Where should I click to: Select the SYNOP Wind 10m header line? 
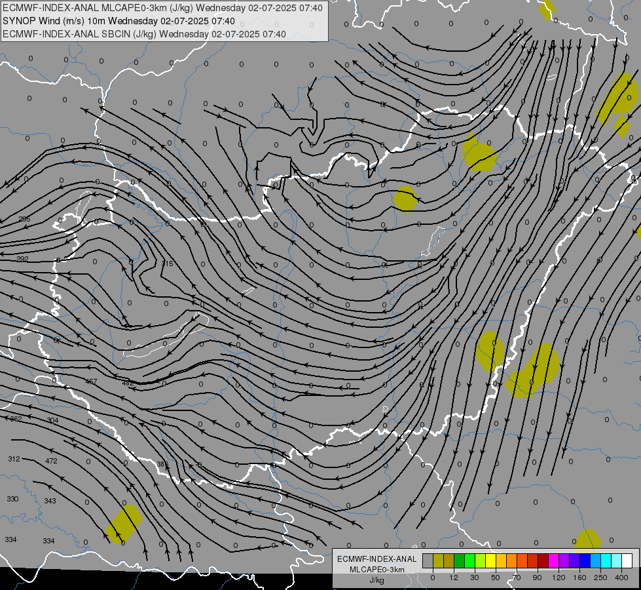click(119, 21)
